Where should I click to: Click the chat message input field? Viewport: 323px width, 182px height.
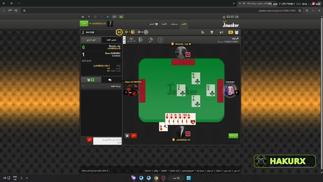tap(107, 141)
